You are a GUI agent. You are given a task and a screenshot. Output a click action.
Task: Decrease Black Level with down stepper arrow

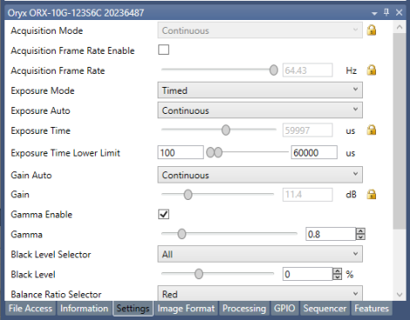pos(338,277)
